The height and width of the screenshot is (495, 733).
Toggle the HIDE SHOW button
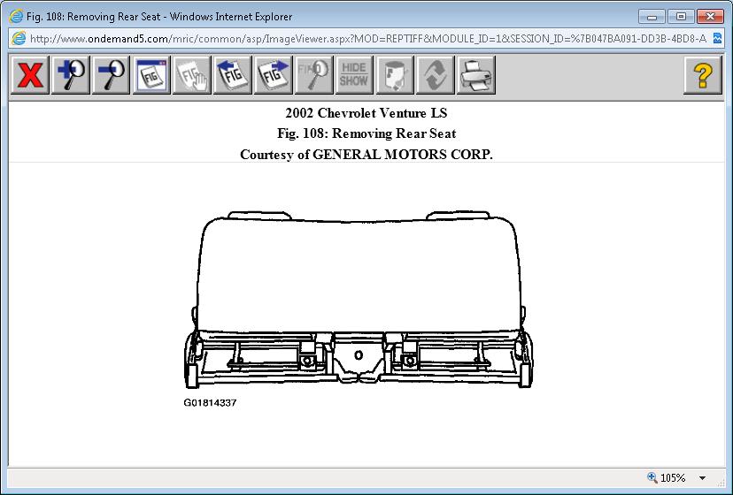354,75
